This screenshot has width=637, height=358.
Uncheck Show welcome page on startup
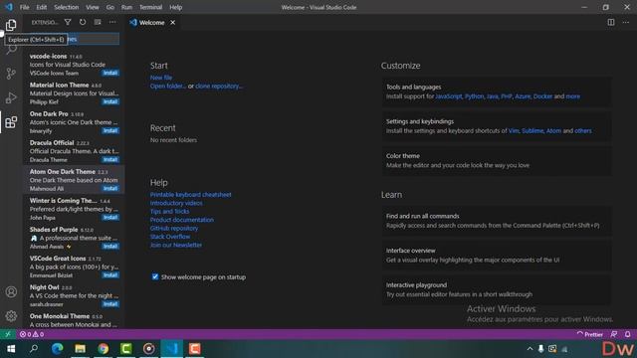155,276
